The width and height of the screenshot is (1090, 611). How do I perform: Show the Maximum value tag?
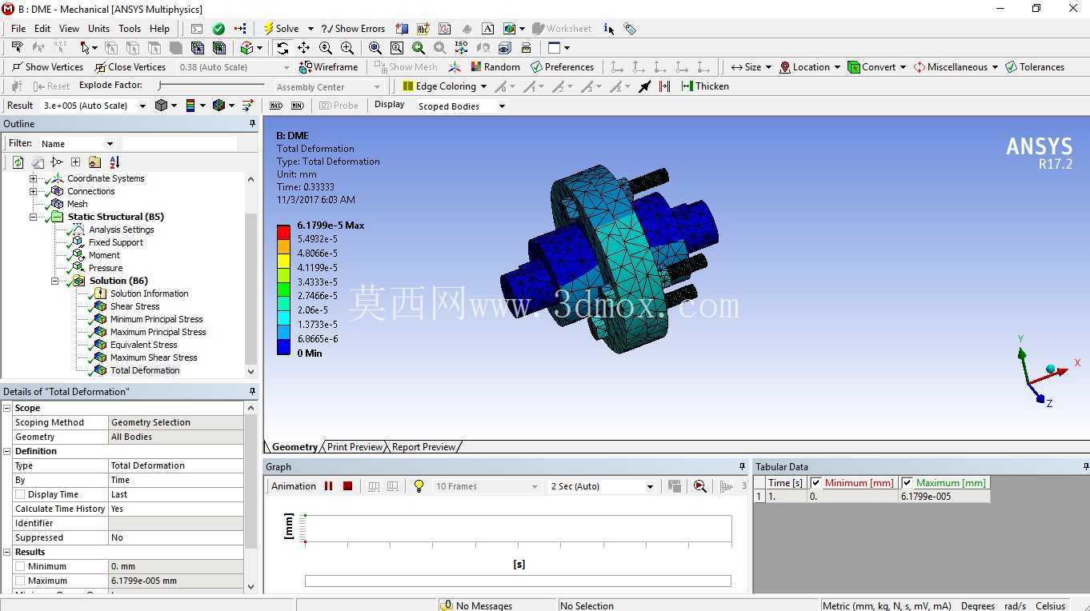[277, 106]
